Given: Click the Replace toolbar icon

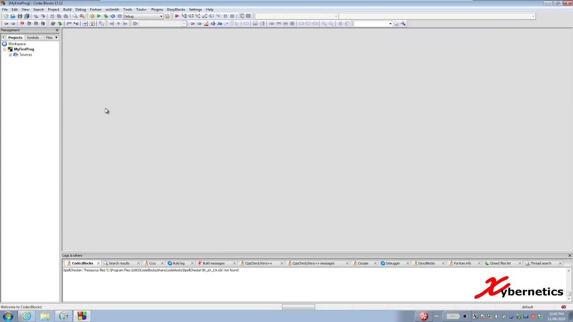Looking at the screenshot, I should tap(82, 16).
